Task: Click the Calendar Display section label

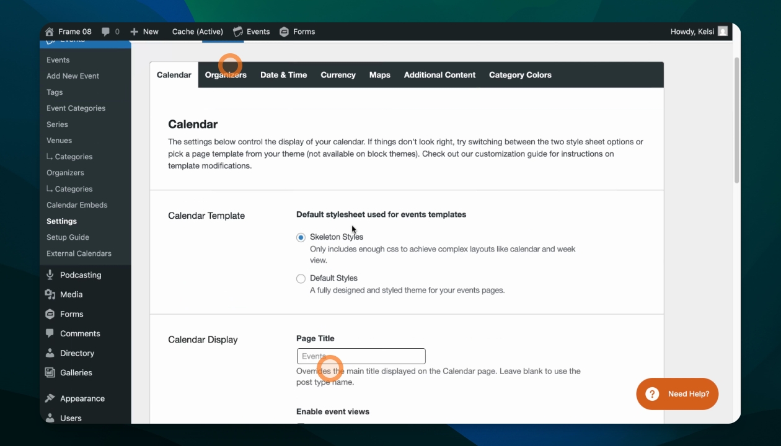Action: [x=203, y=339]
